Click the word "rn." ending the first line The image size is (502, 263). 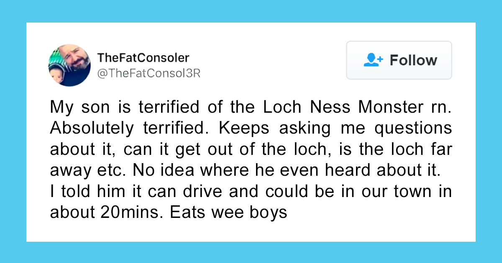[442, 107]
